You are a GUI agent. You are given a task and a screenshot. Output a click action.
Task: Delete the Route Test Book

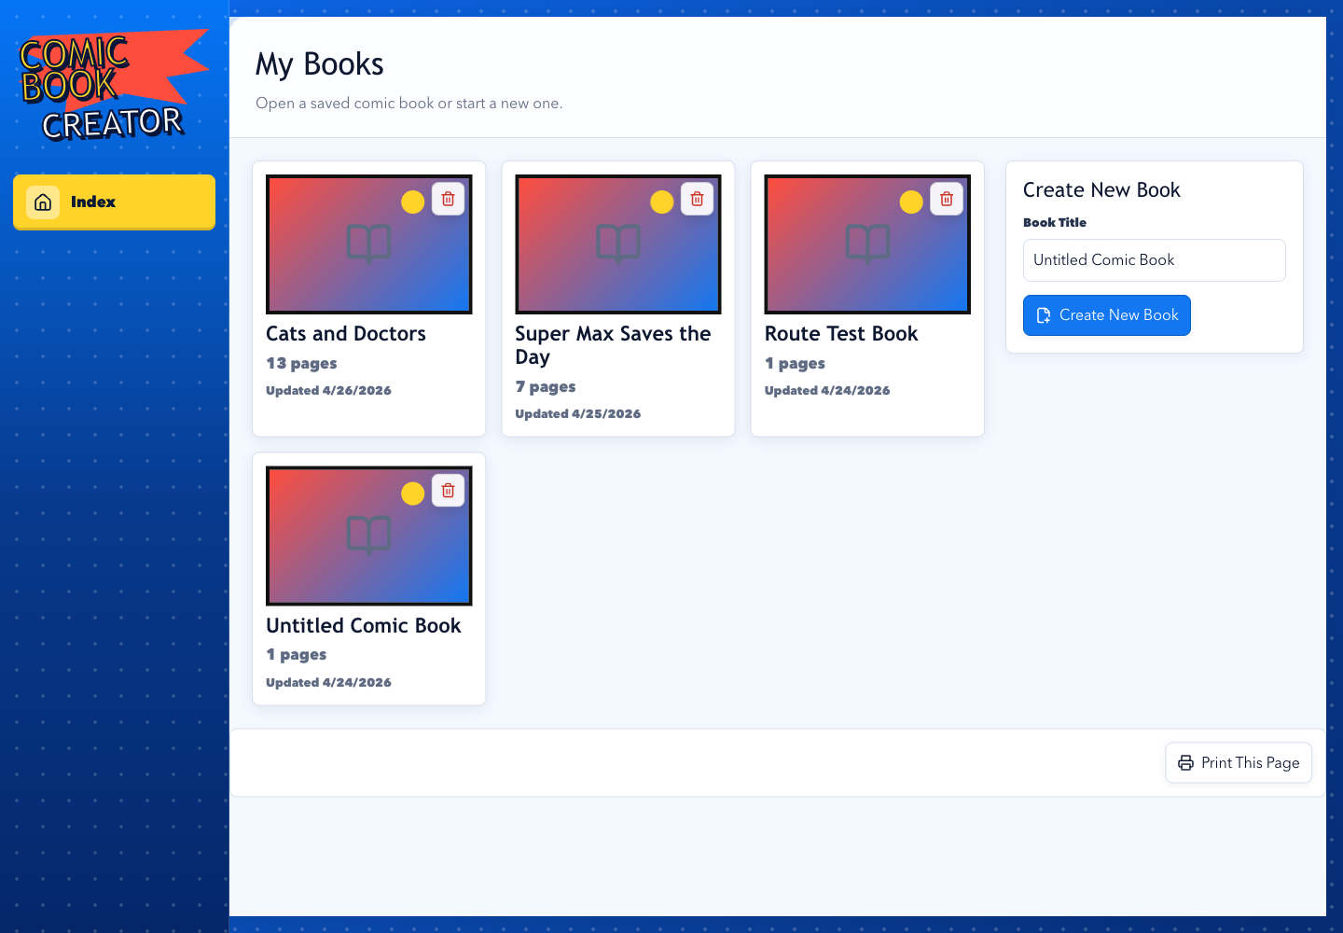pos(946,199)
